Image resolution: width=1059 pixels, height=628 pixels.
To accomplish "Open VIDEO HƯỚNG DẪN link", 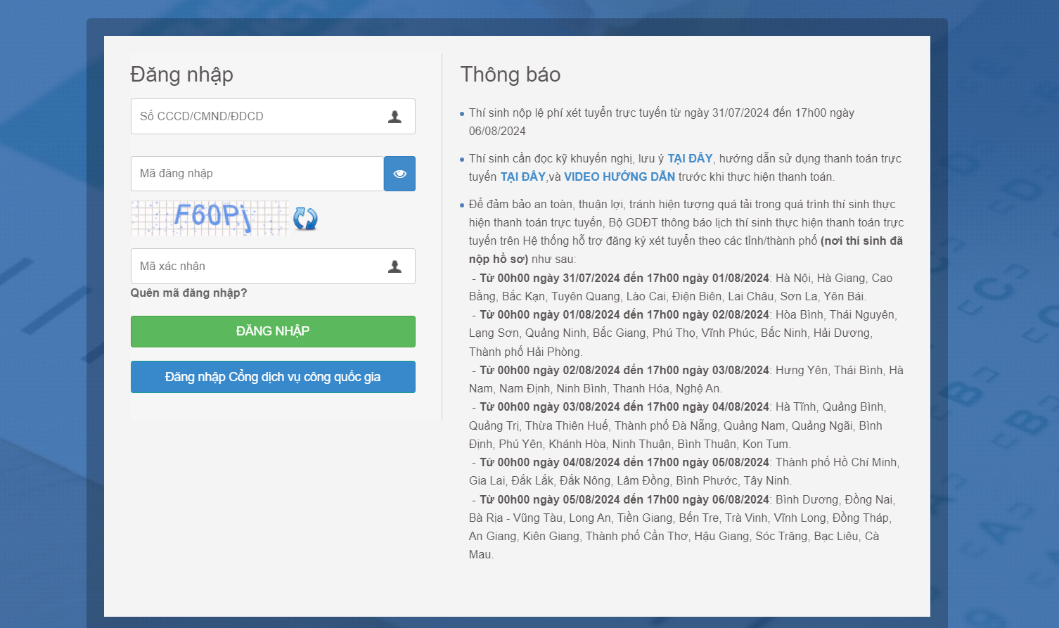I will [620, 177].
